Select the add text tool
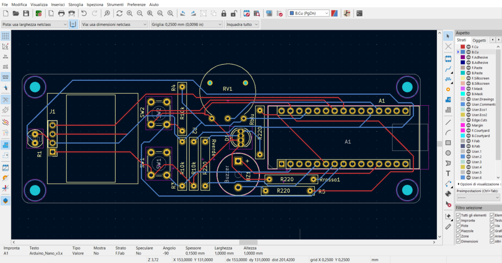This screenshot has height=263, width=502. click(448, 173)
